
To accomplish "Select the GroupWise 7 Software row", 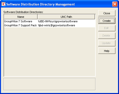I will (50, 21).
